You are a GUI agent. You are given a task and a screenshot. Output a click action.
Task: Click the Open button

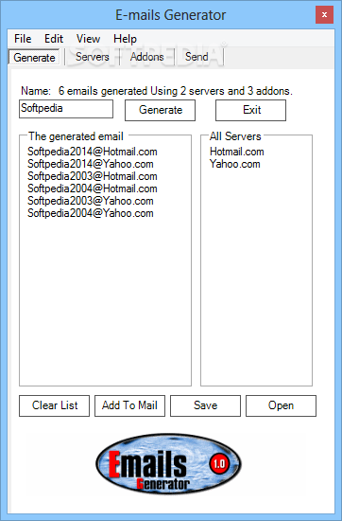(x=281, y=405)
